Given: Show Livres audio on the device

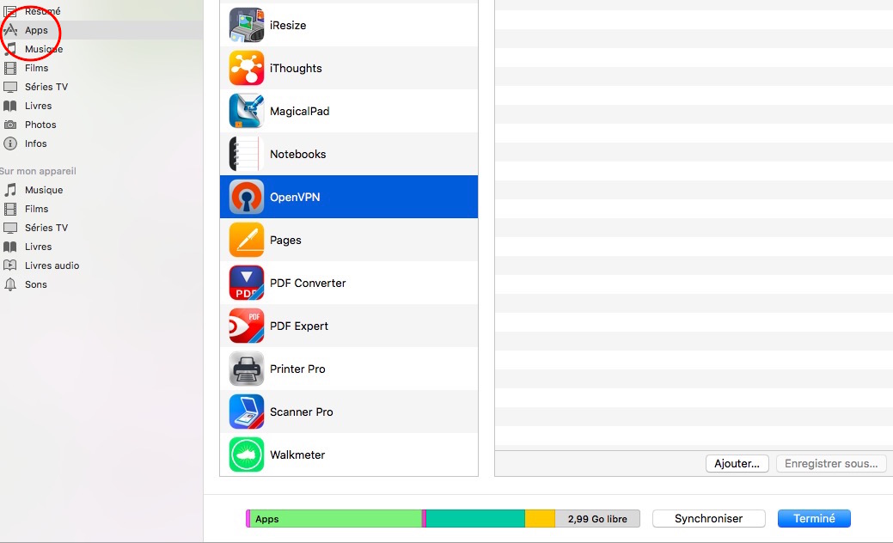Looking at the screenshot, I should [x=52, y=265].
